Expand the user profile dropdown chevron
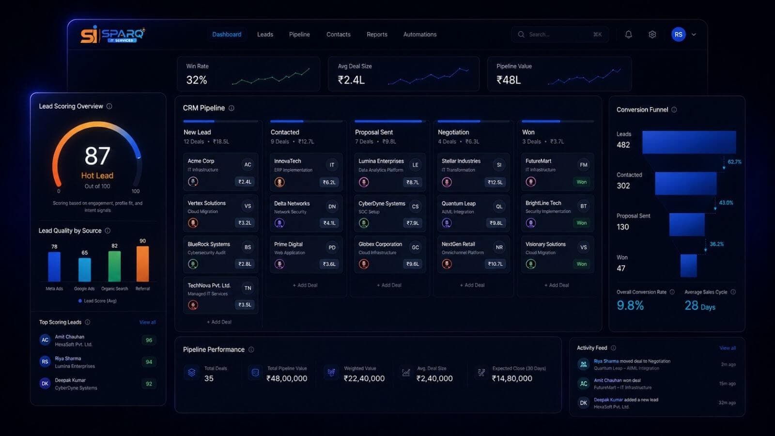Screen dimensions: 775x436 pyautogui.click(x=694, y=34)
